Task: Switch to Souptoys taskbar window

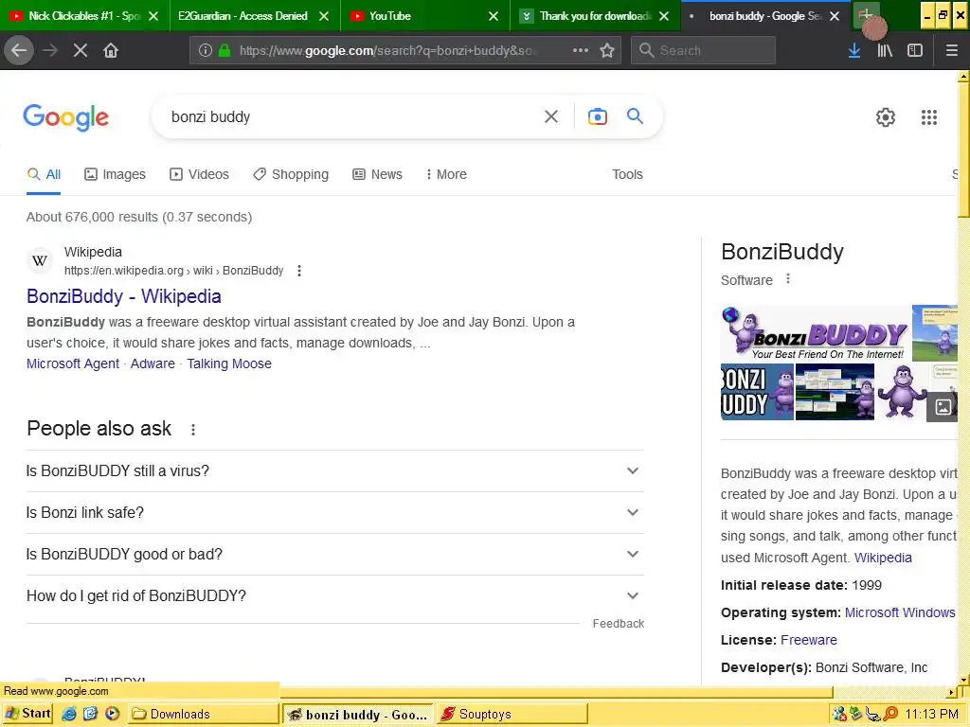Action: pos(512,714)
